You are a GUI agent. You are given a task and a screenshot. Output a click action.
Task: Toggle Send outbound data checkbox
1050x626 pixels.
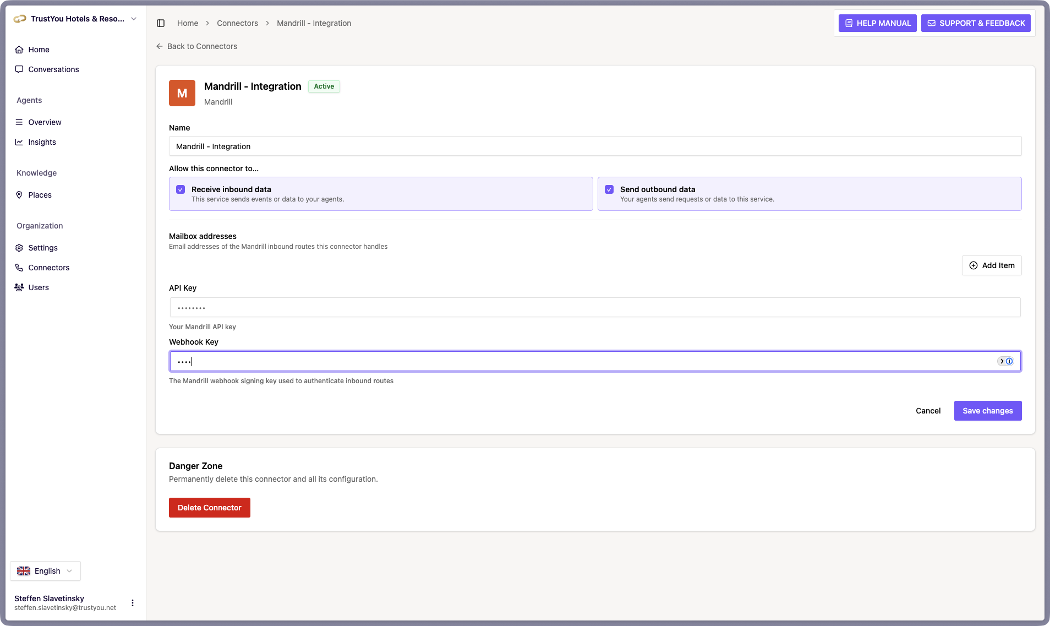pos(609,189)
